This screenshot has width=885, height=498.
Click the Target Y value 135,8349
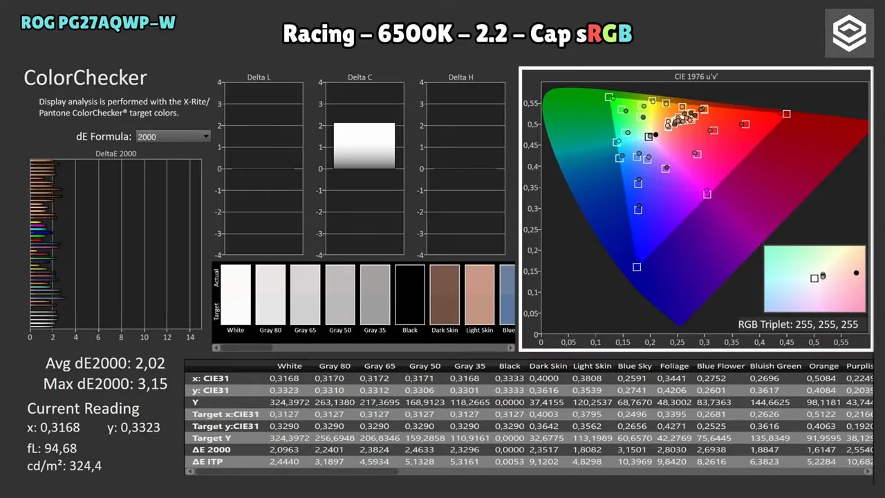(769, 438)
